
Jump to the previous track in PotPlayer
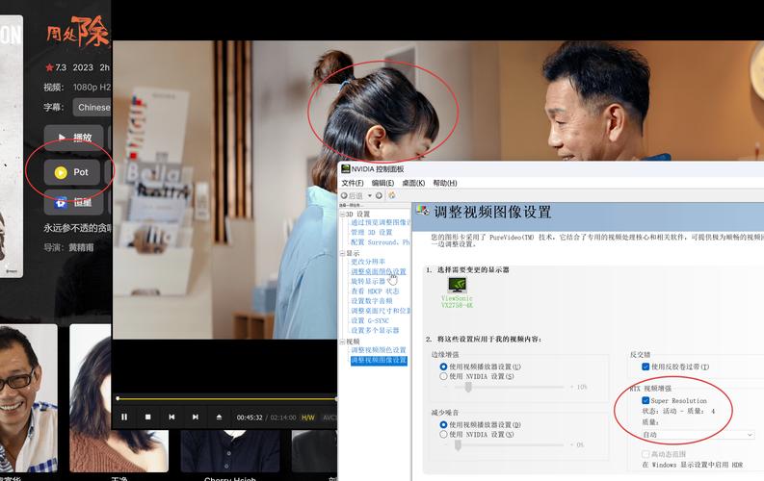point(171,417)
